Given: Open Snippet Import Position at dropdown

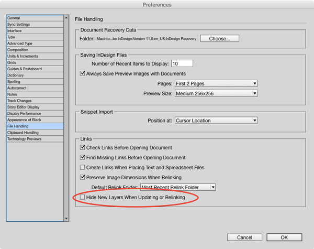Looking at the screenshot, I should [x=216, y=121].
